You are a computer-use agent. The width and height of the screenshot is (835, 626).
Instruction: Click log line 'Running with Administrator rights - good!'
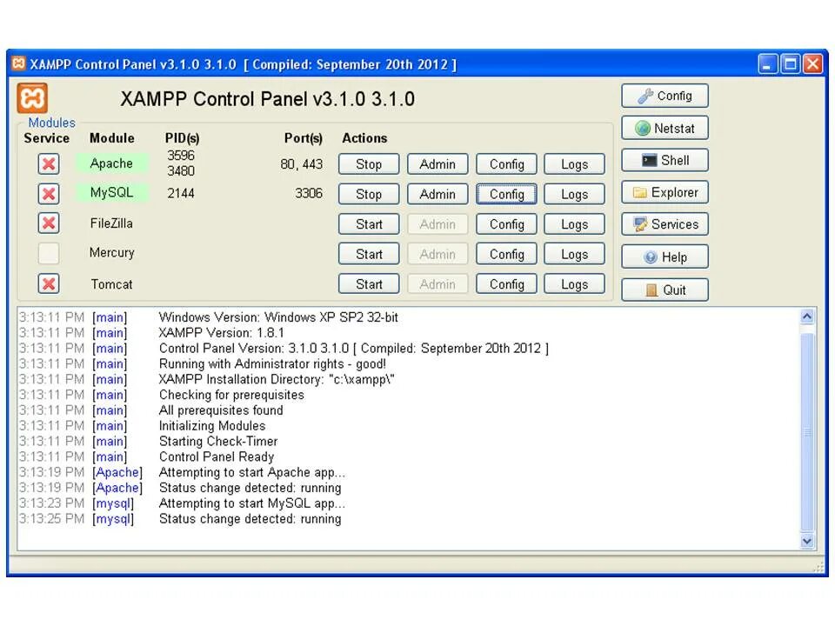pyautogui.click(x=272, y=363)
